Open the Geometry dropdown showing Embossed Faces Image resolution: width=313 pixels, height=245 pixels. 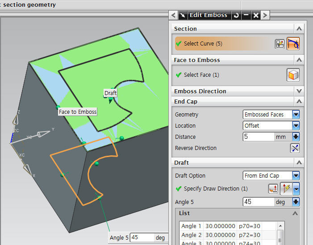click(x=296, y=115)
